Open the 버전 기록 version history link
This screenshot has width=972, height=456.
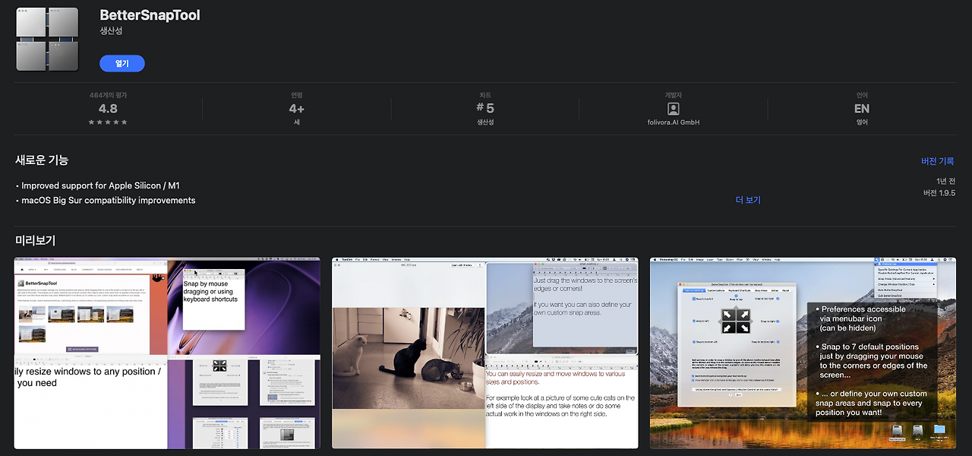click(x=938, y=162)
